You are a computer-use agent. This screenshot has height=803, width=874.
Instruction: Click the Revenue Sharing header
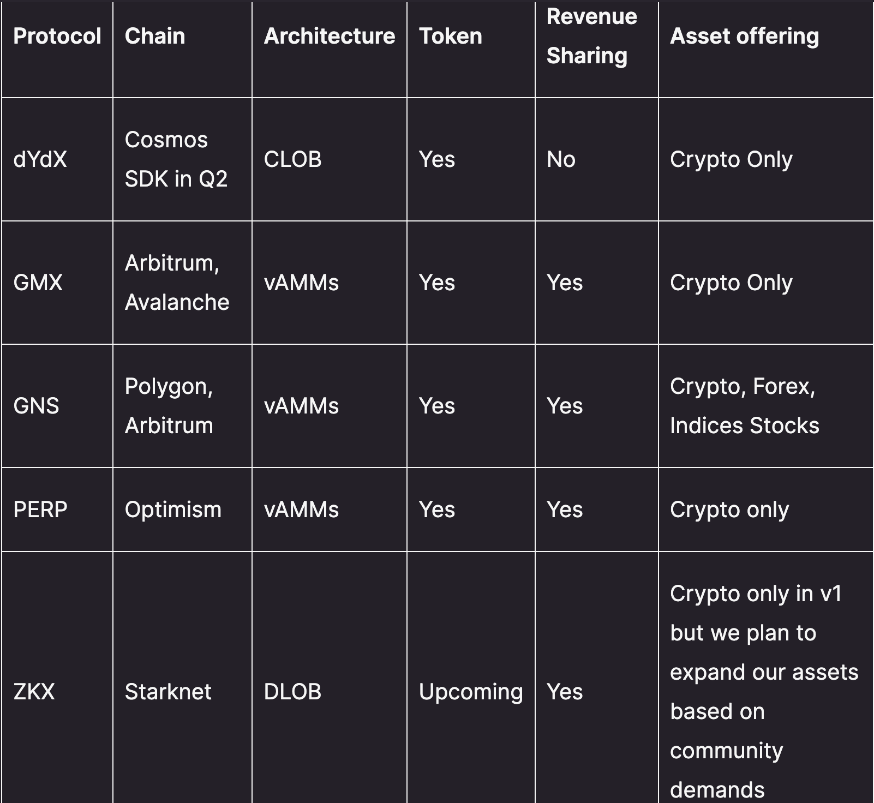pyautogui.click(x=592, y=36)
